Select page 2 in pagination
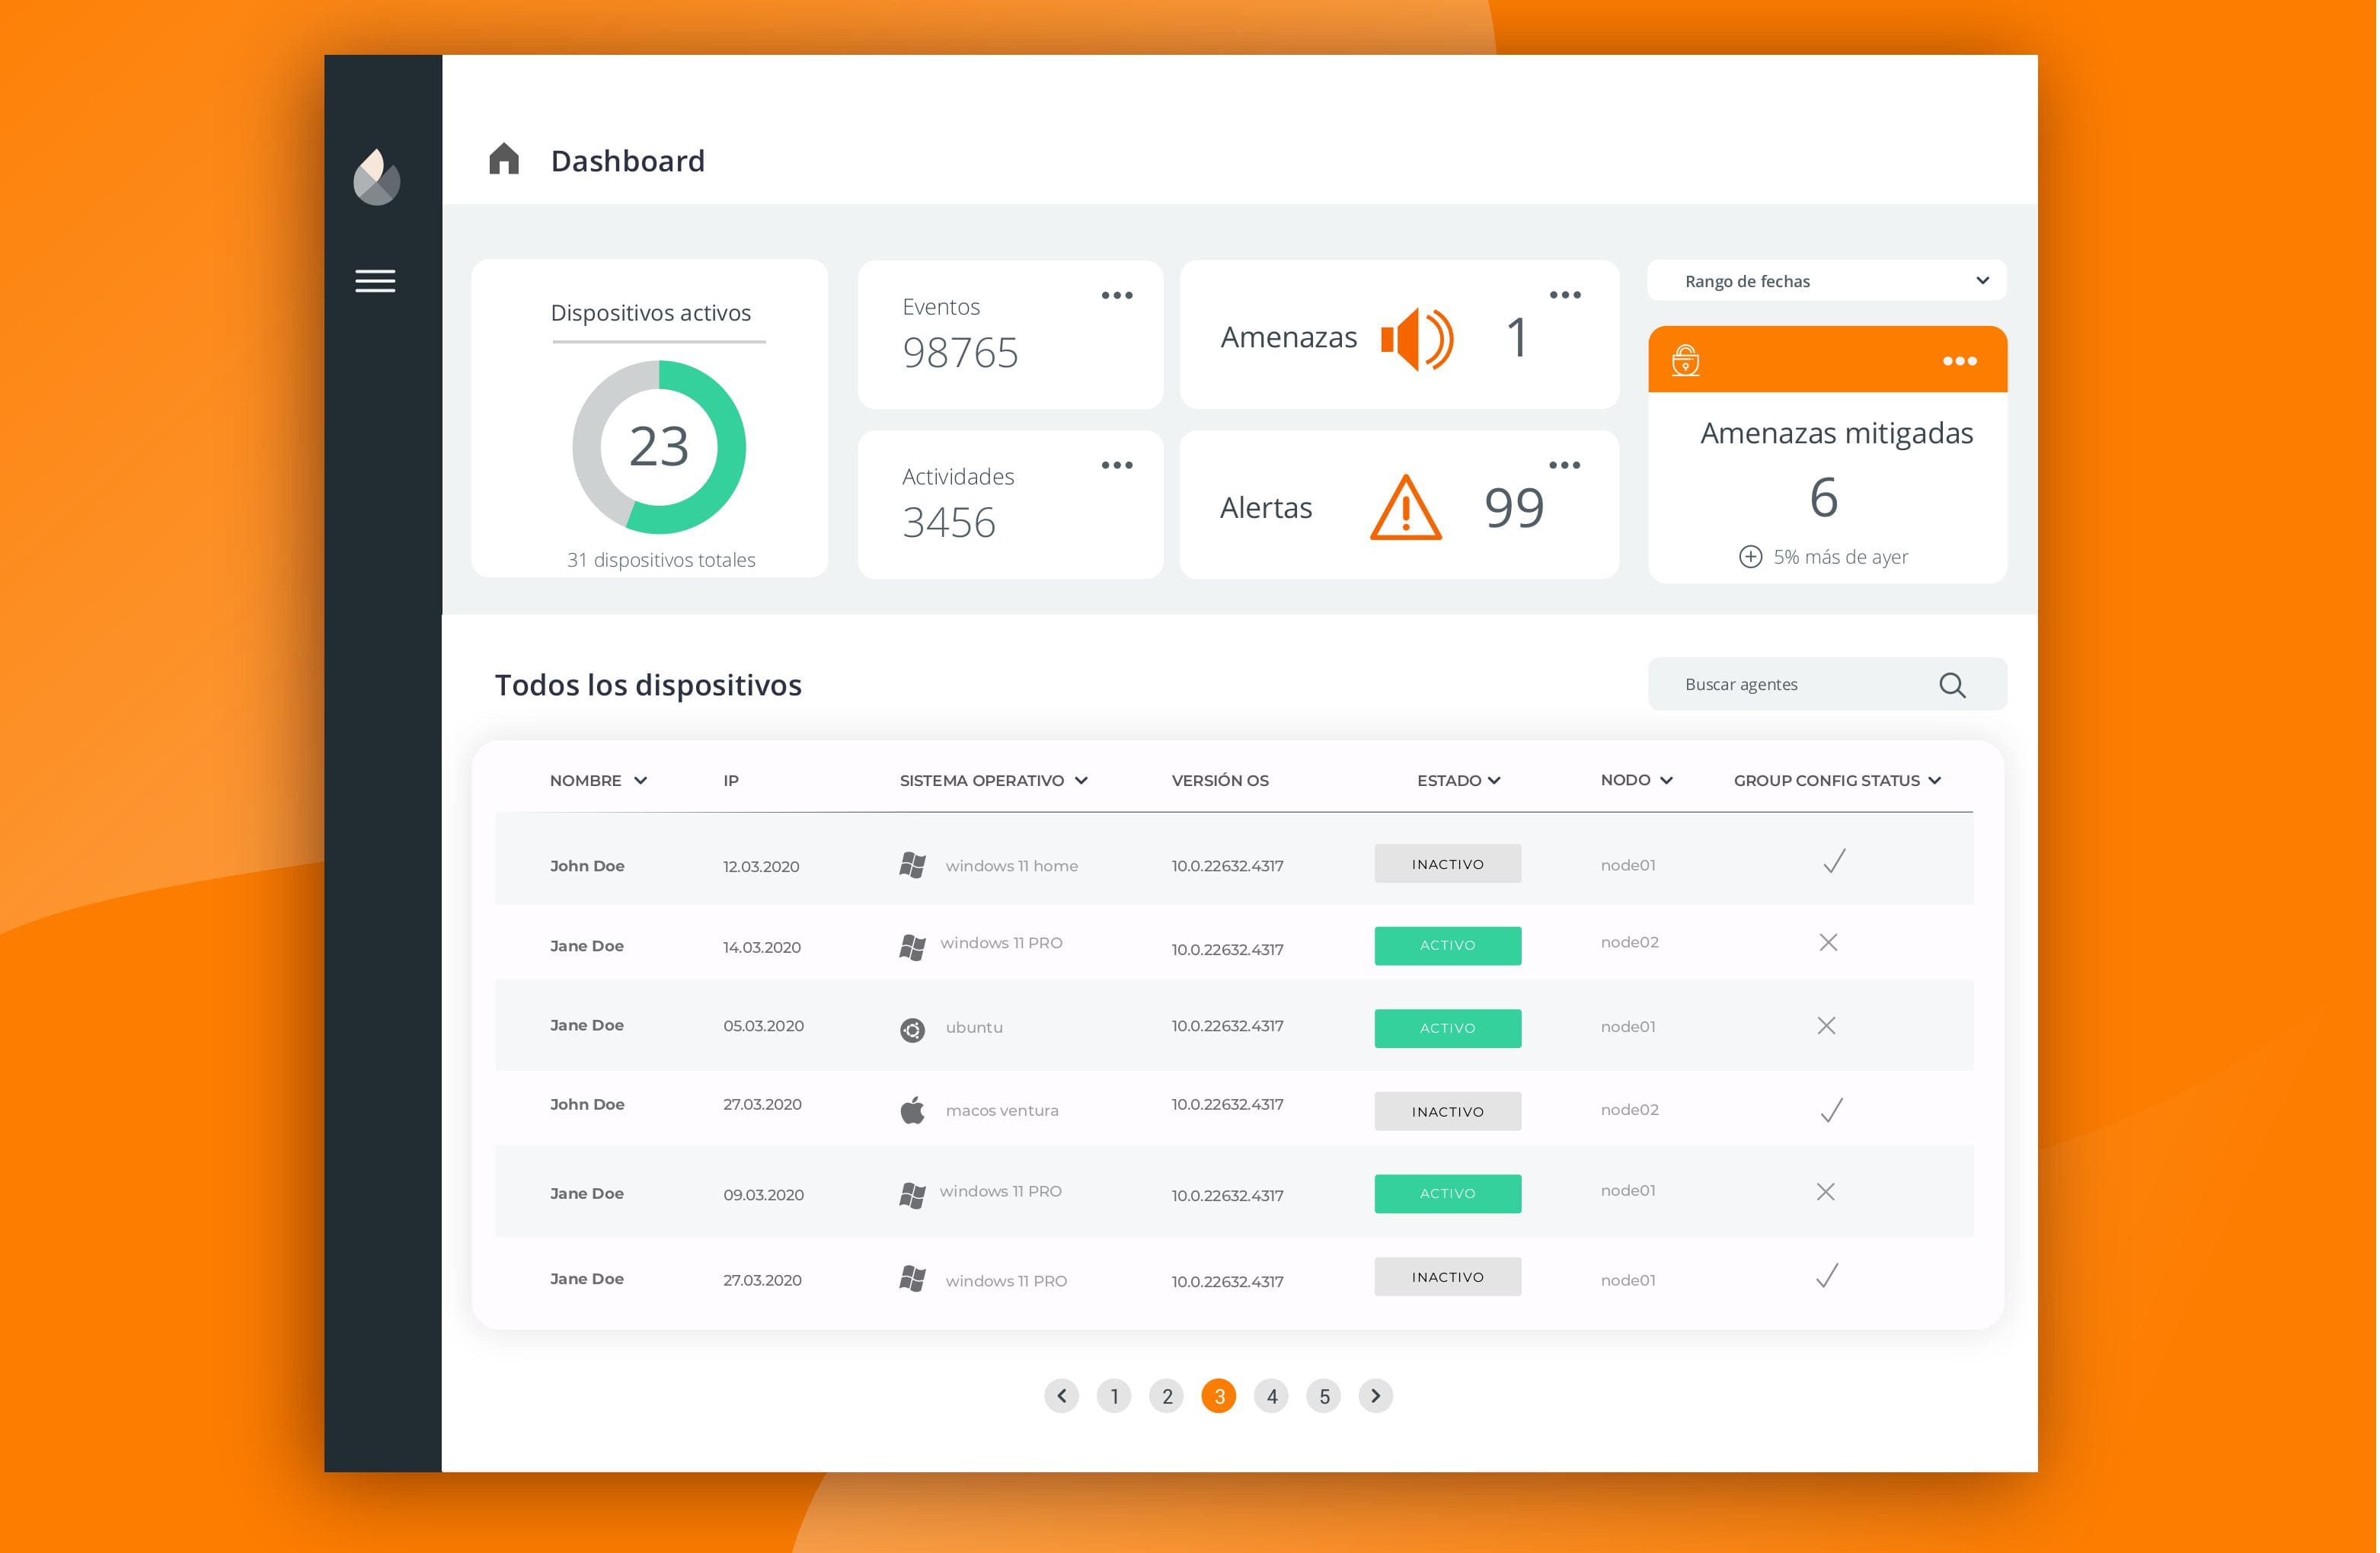2380x1553 pixels. click(1167, 1396)
